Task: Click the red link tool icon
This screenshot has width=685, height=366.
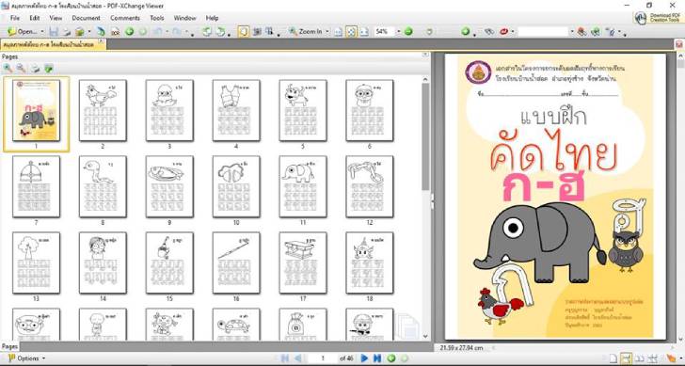Action: [504, 31]
